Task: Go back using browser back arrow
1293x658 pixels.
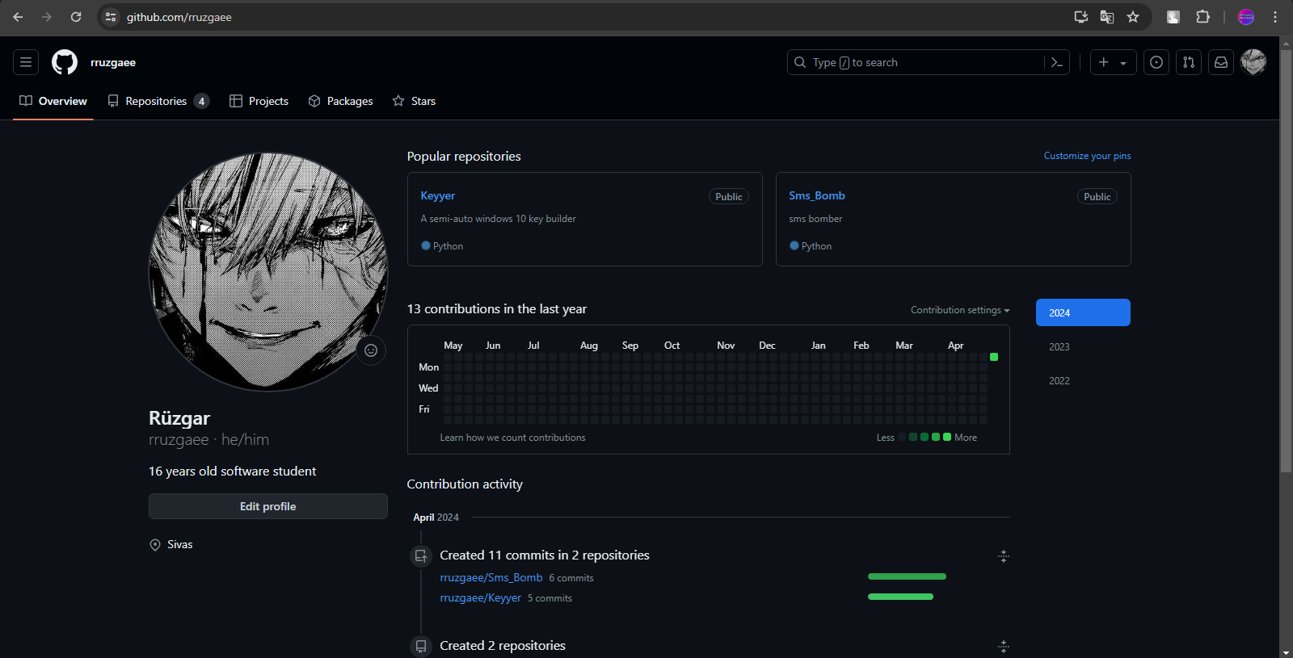Action: [18, 17]
